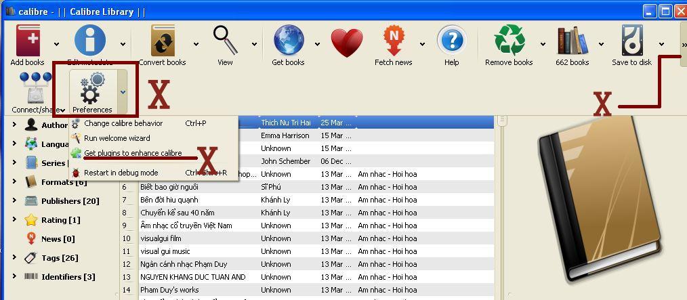Click the Save to disk icon

632,40
